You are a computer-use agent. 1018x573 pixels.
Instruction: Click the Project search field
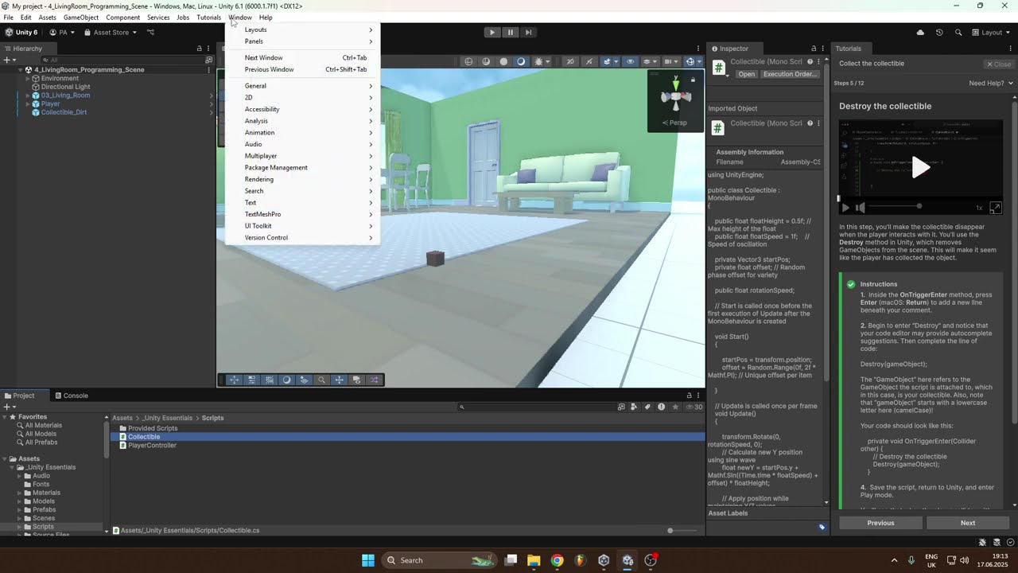[537, 407]
